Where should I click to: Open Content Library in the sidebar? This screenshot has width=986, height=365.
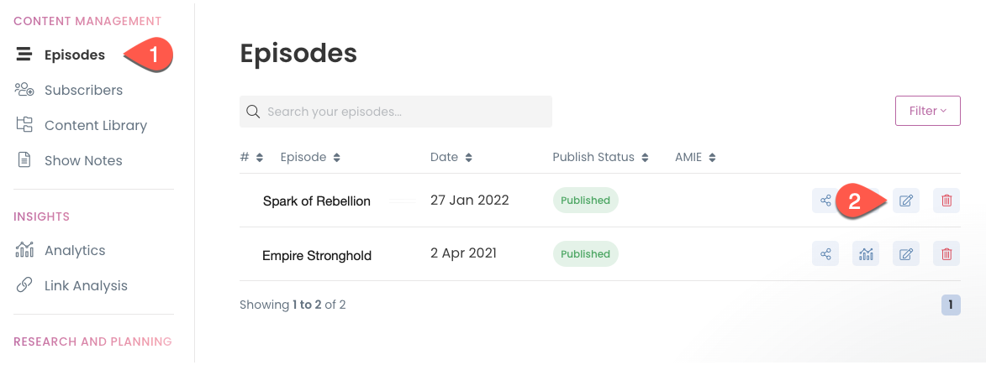pos(95,125)
